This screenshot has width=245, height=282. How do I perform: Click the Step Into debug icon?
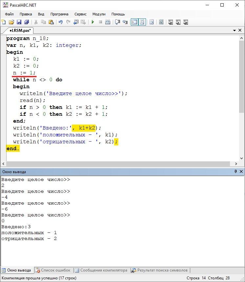coord(125,22)
